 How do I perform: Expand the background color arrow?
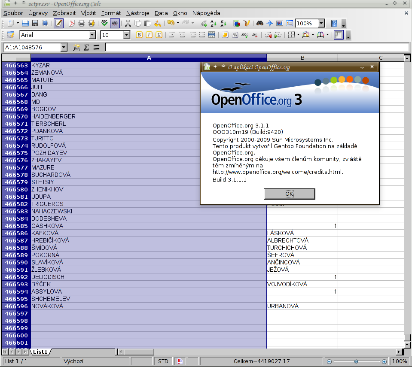[x=313, y=35]
